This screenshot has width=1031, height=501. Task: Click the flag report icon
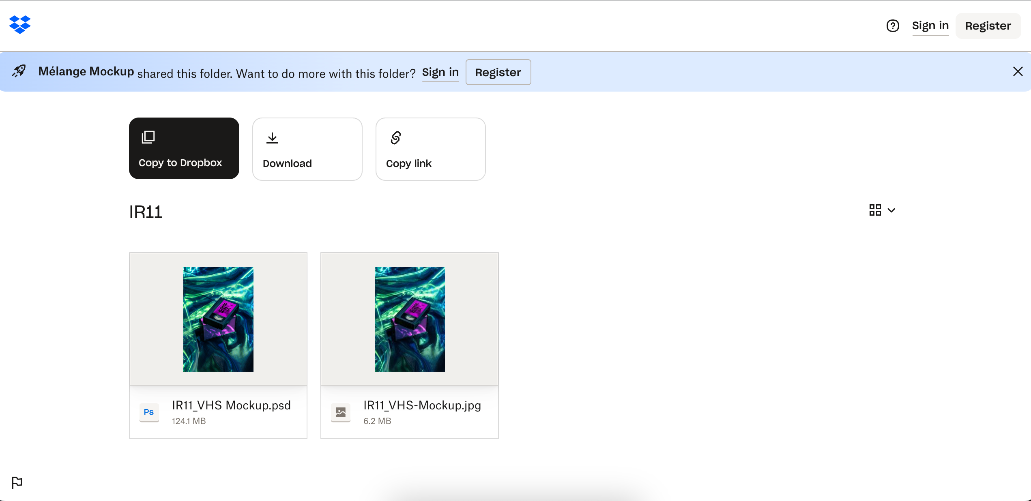point(17,482)
